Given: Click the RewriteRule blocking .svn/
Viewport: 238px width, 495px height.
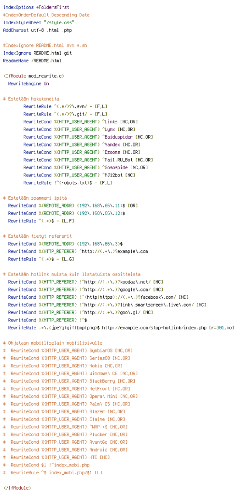Looking at the screenshot, I should pos(65,106).
